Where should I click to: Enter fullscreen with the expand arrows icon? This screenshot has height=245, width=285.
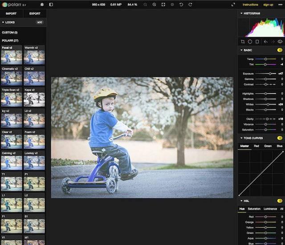(233, 5)
